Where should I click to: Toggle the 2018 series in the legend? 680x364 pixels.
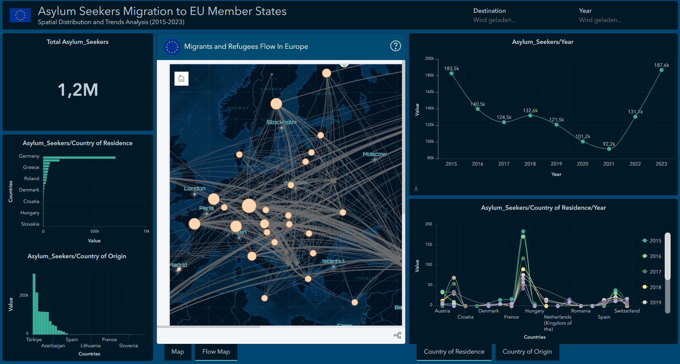pos(651,287)
